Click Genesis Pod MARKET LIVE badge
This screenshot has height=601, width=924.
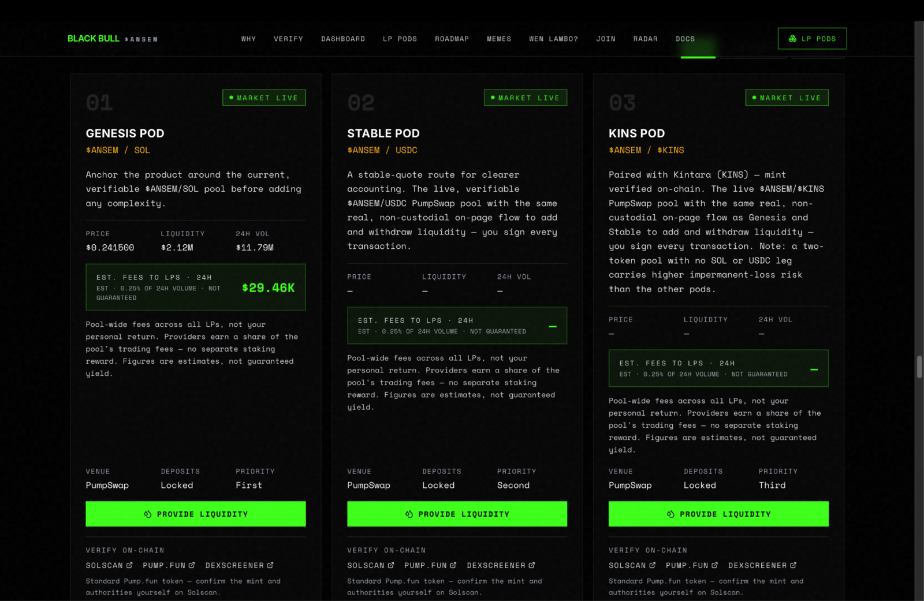point(264,98)
